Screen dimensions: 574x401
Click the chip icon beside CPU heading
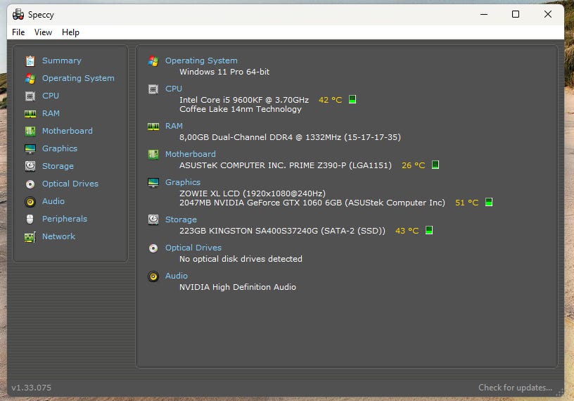(153, 89)
